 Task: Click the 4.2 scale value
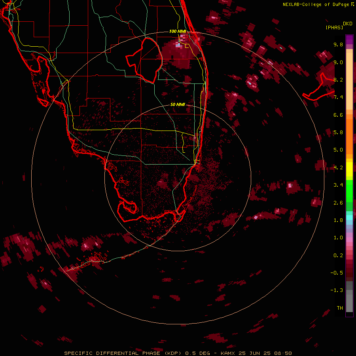pos(338,168)
